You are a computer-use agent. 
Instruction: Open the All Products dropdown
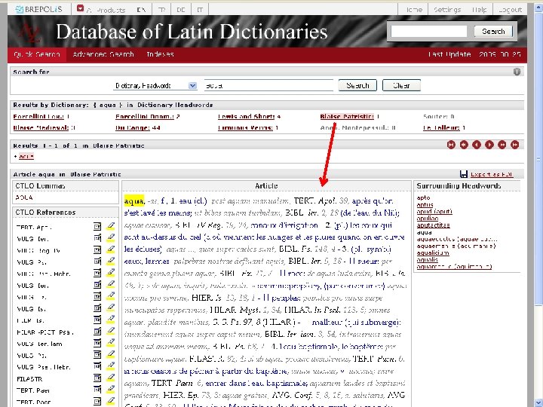pos(101,9)
